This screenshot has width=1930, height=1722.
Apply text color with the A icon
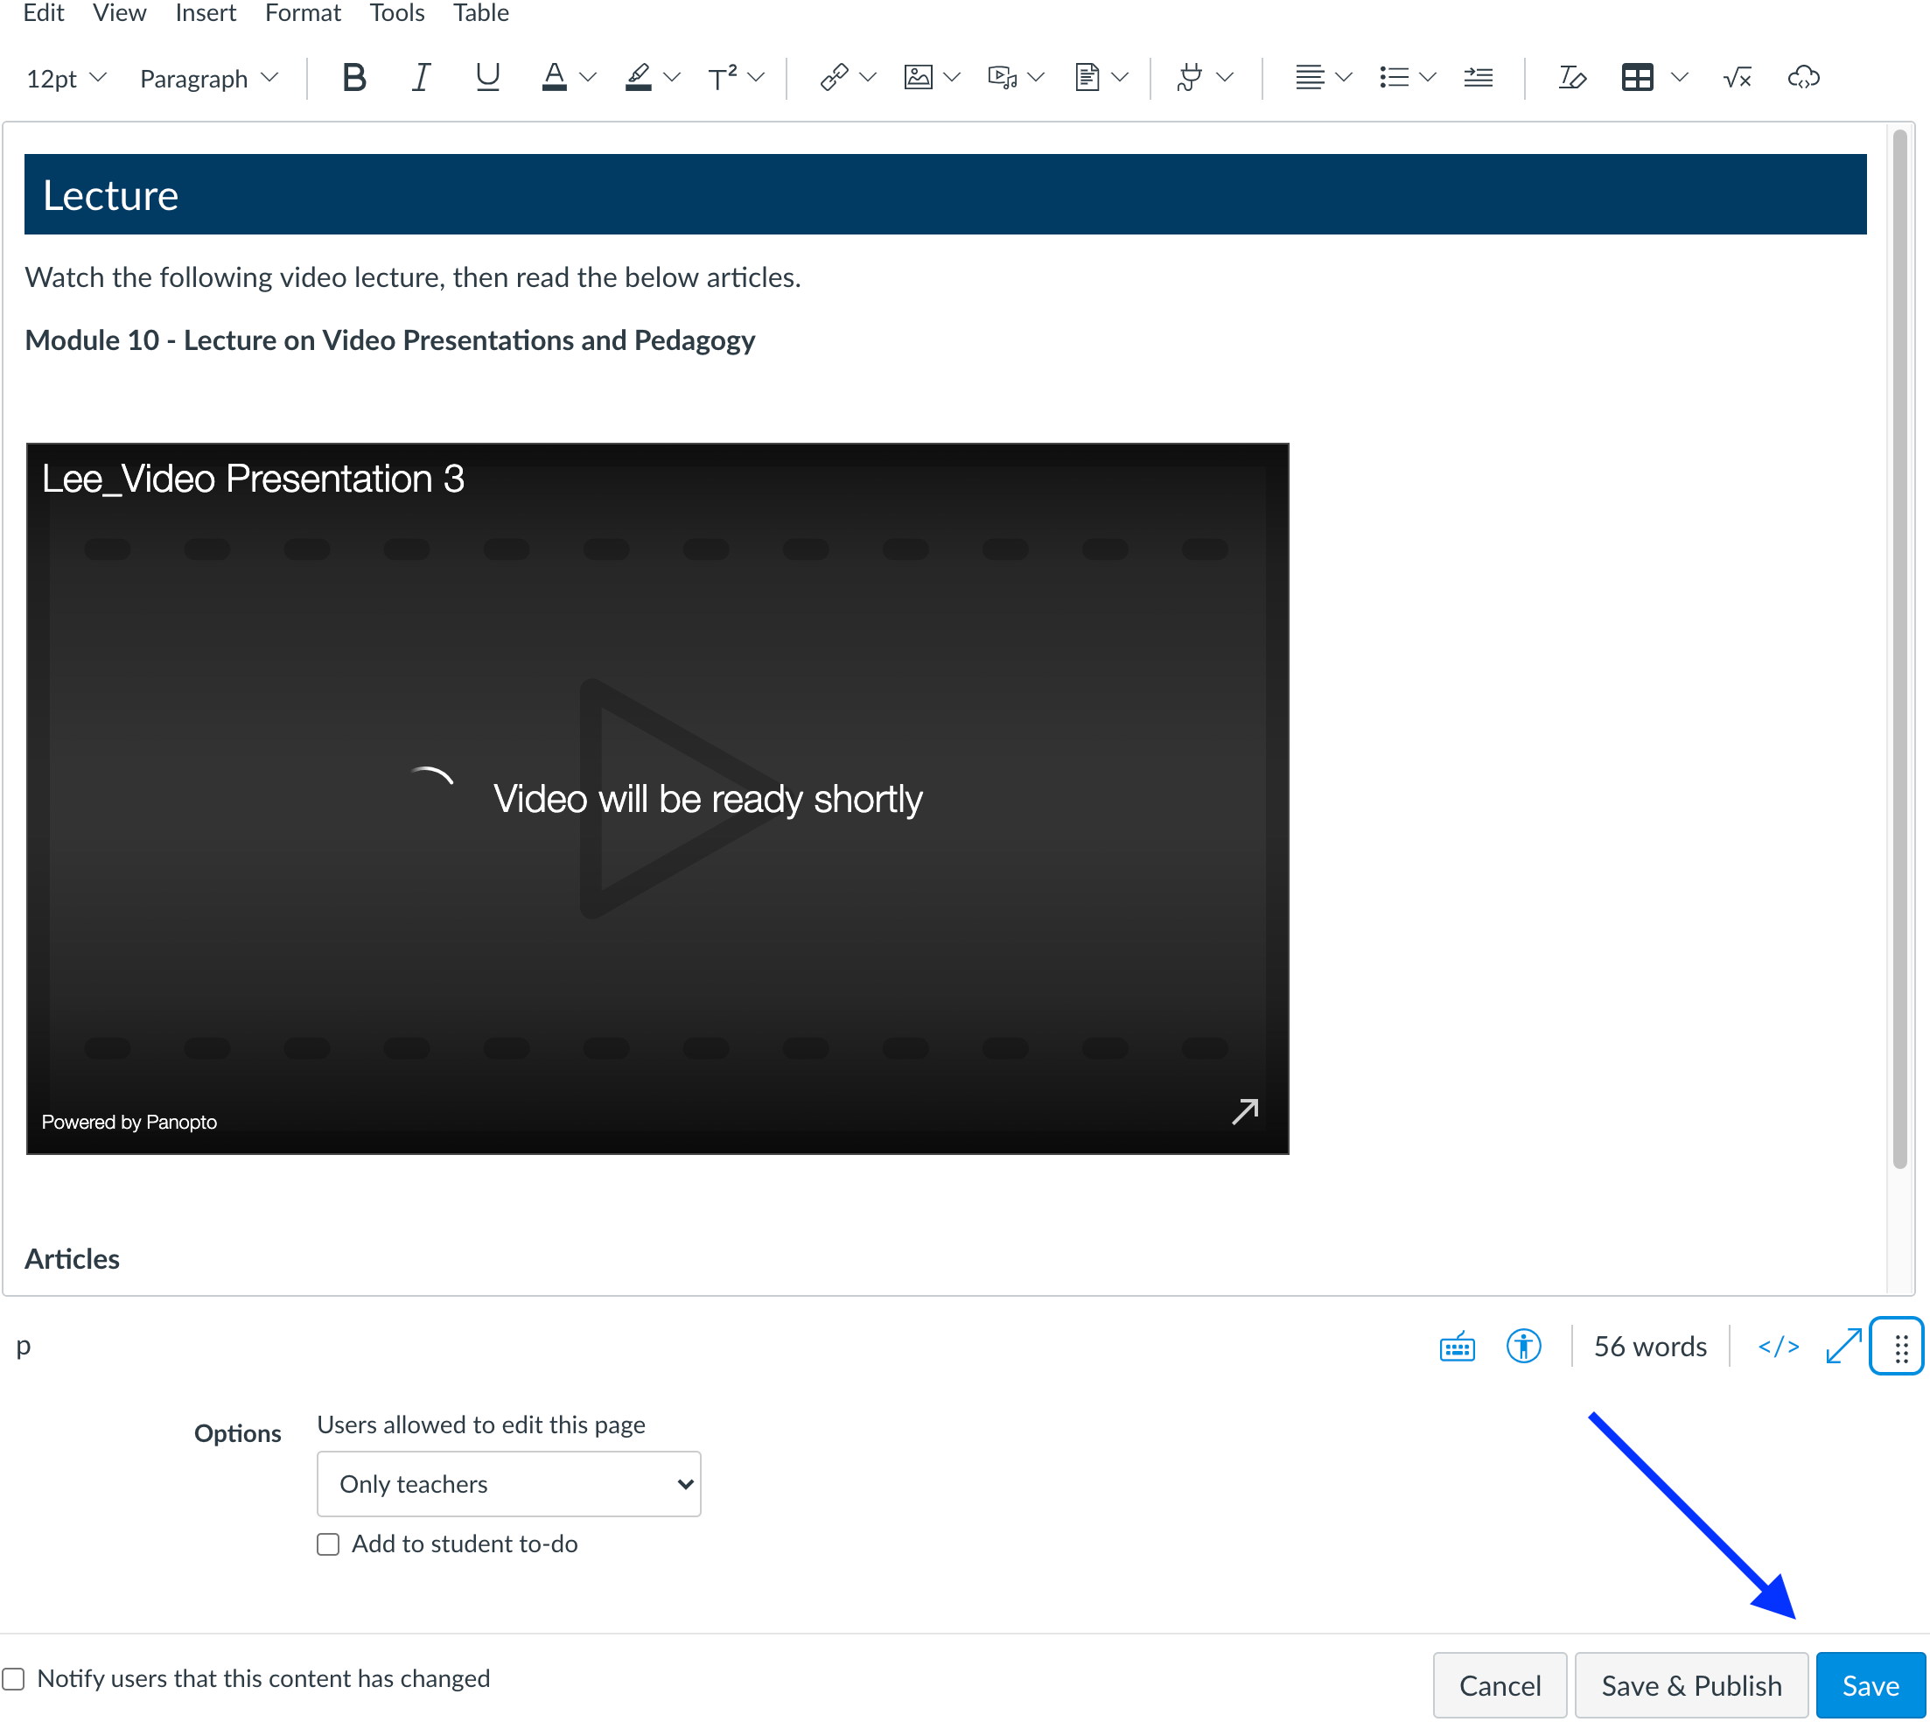[555, 78]
